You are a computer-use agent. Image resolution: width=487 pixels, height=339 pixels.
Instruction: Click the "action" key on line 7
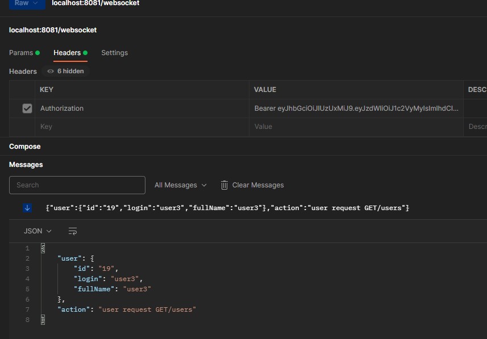click(74, 309)
